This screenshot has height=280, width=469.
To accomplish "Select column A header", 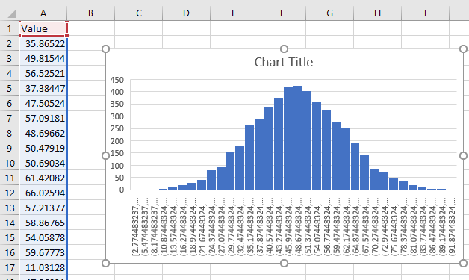I will pyautogui.click(x=43, y=13).
